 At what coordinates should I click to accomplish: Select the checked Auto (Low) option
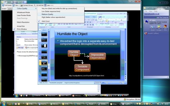(61, 21)
